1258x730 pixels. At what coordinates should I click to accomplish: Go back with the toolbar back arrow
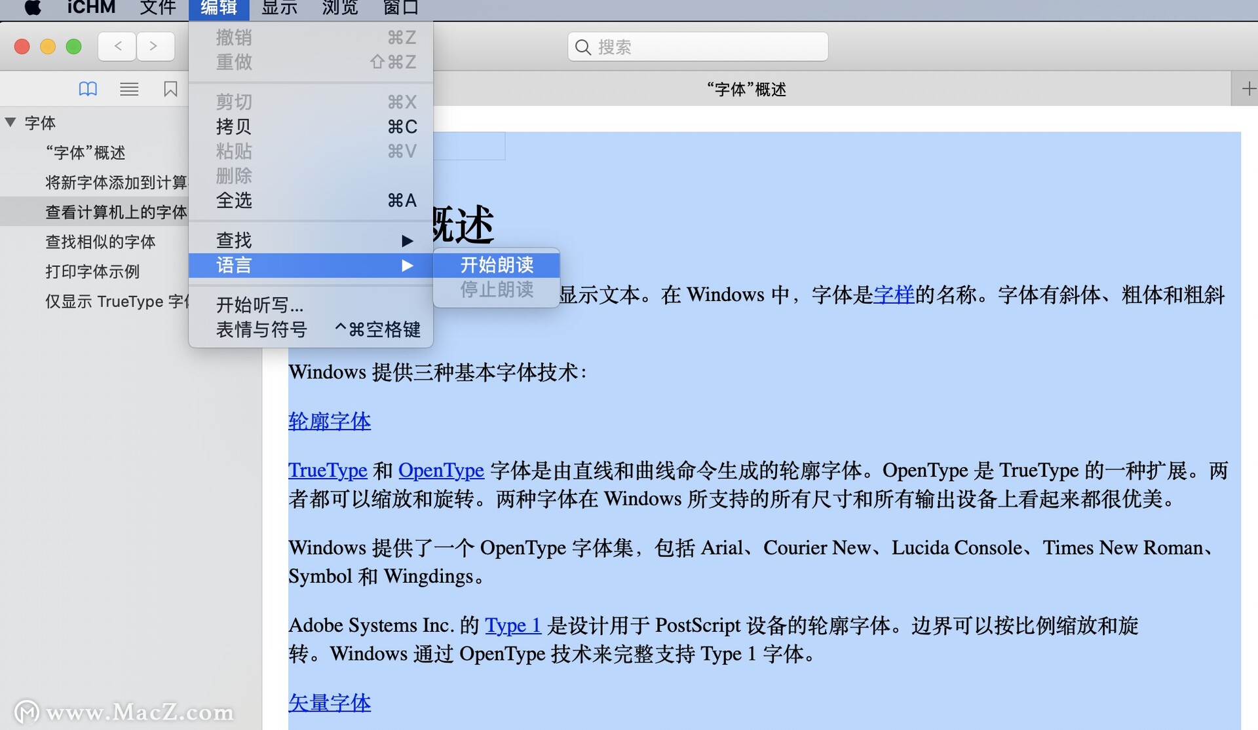(117, 46)
